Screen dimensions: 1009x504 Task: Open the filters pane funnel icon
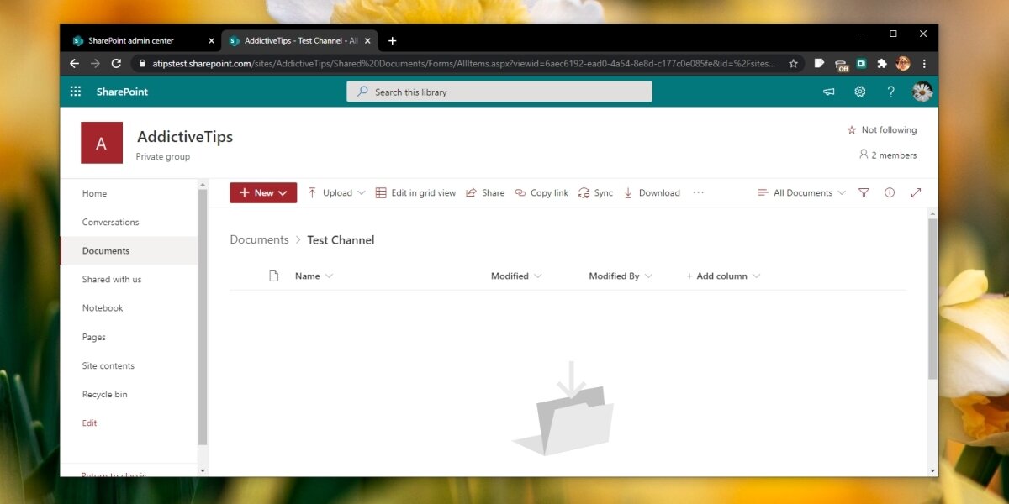(x=864, y=192)
